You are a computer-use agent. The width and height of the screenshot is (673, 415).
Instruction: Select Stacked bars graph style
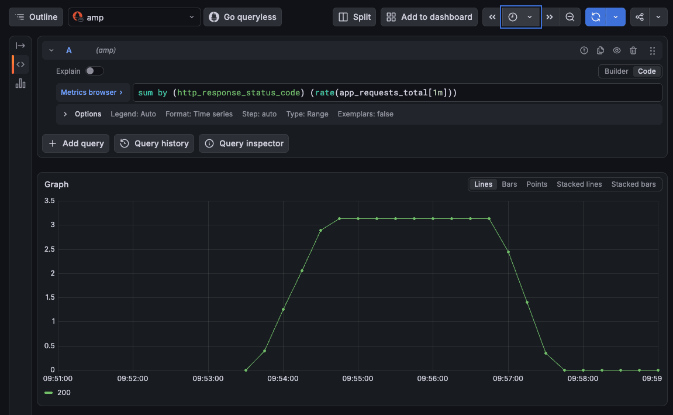coord(633,184)
